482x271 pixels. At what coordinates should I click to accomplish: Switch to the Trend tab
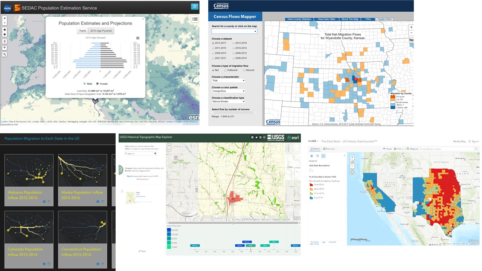click(x=82, y=31)
